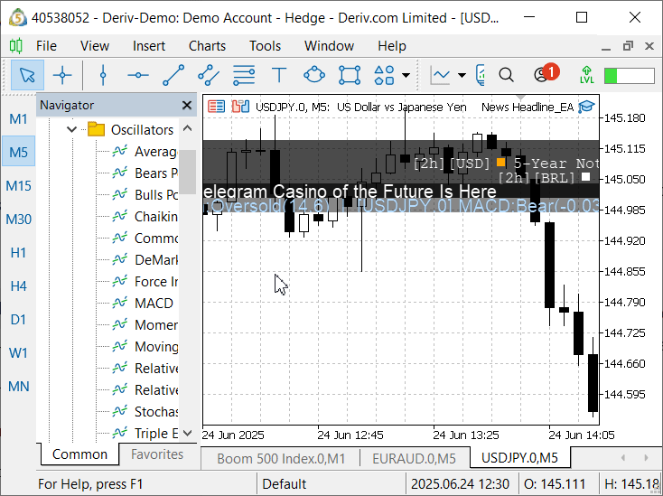The height and width of the screenshot is (496, 663).
Task: Switch to MN monthly timeframe
Action: [x=18, y=386]
